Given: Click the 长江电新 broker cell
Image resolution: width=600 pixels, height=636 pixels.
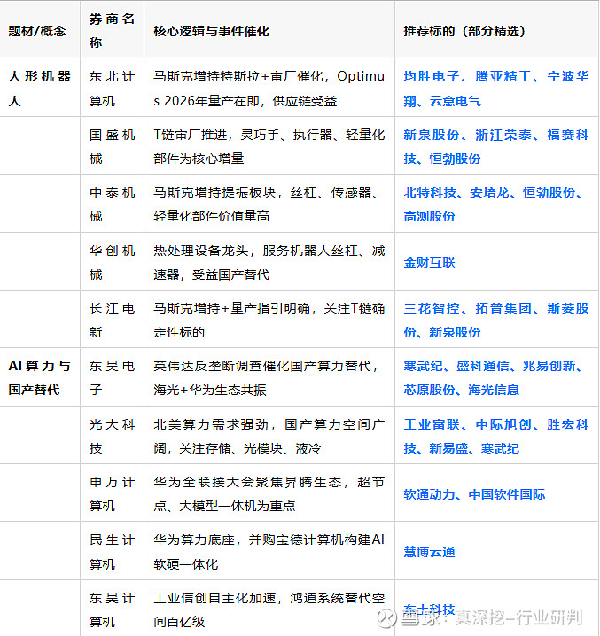Looking at the screenshot, I should coord(112,320).
